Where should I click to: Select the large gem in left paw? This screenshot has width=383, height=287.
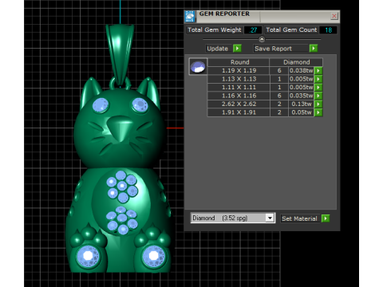(88, 257)
